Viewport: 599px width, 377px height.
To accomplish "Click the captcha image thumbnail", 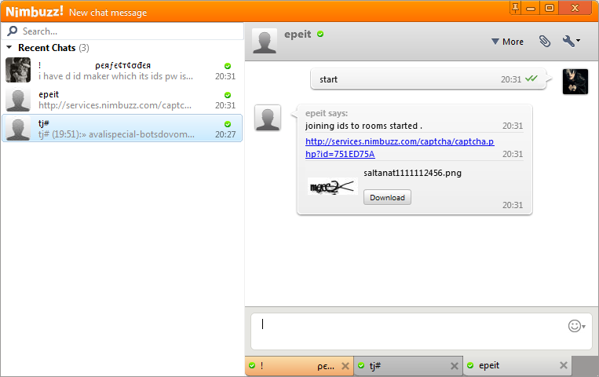I will point(332,187).
